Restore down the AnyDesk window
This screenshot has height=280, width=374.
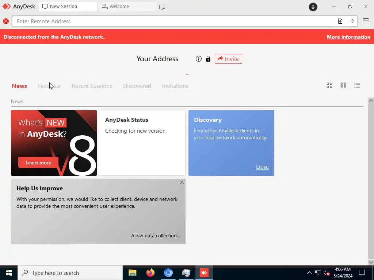click(x=350, y=7)
